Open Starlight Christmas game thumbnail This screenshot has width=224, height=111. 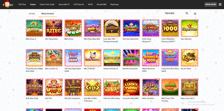click(x=131, y=28)
